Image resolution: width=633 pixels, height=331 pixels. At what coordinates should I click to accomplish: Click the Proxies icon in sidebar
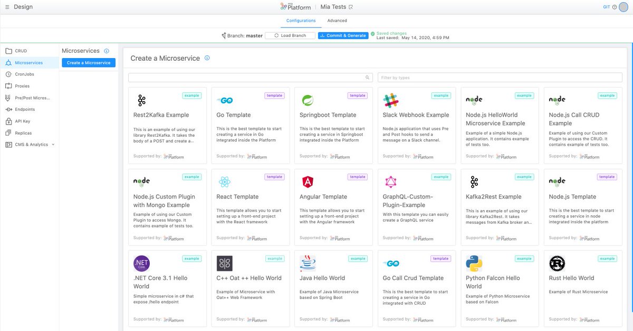(x=8, y=86)
